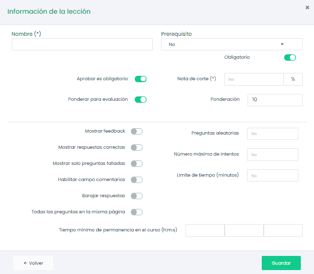
Task: Turn off Ponderar para evaluación
Action: point(141,99)
